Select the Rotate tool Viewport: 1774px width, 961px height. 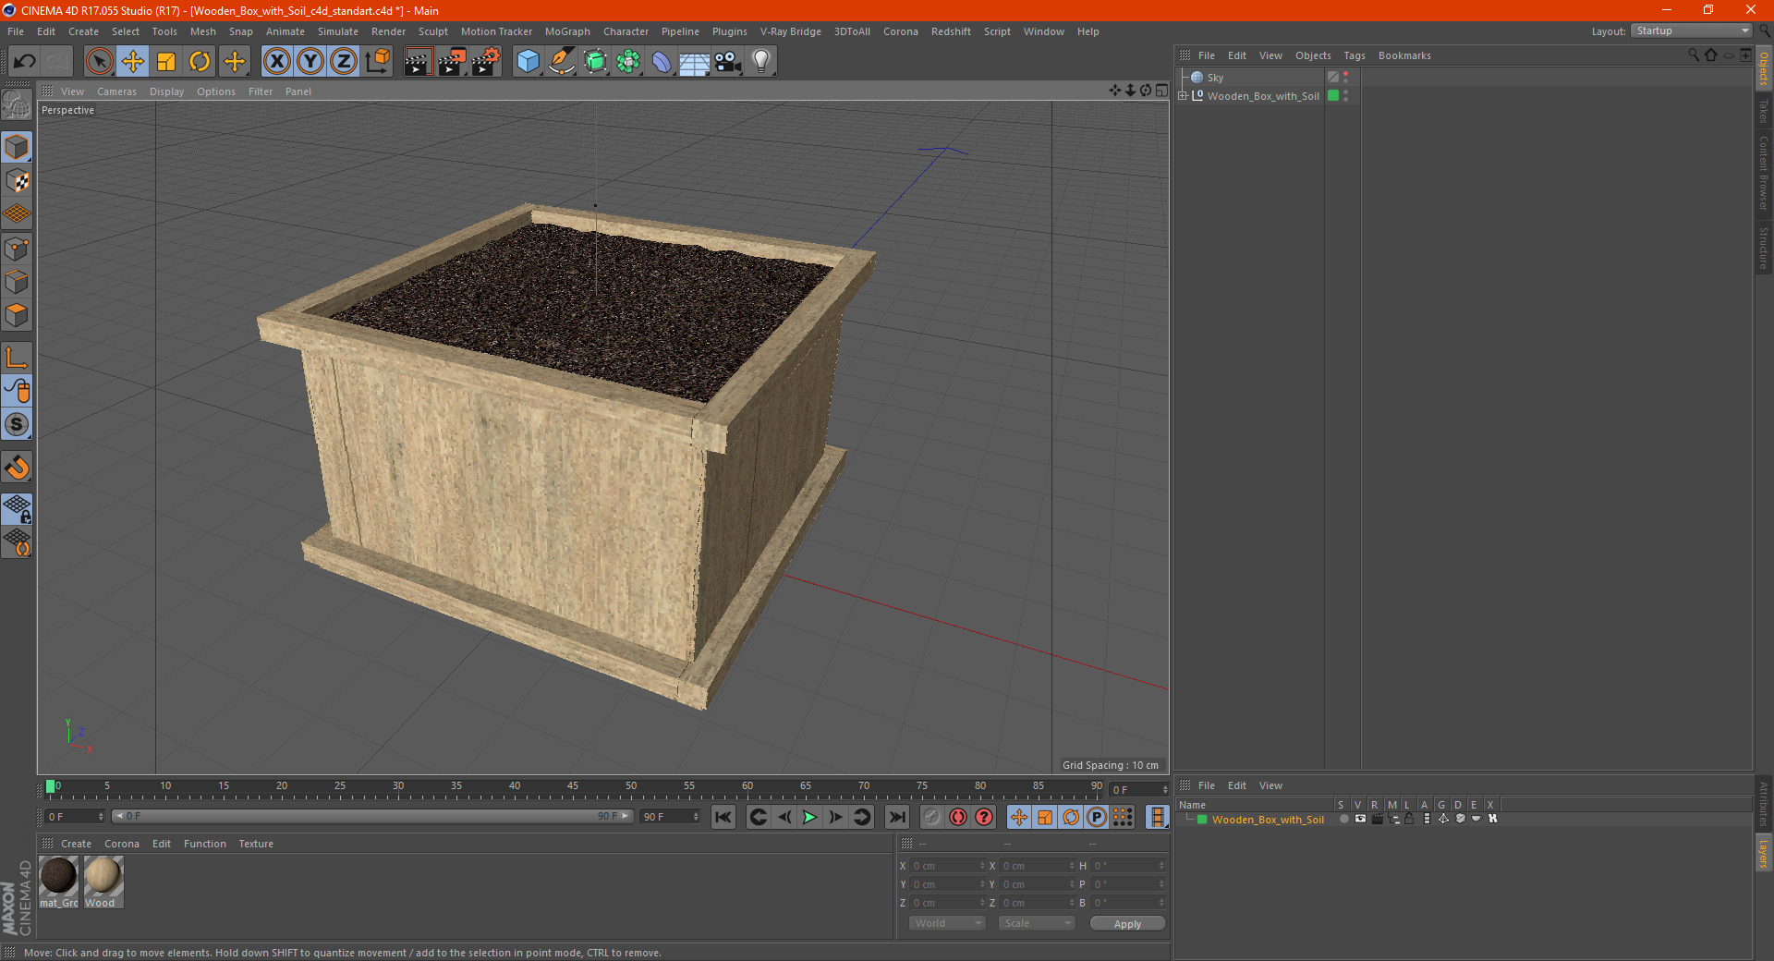pos(200,62)
